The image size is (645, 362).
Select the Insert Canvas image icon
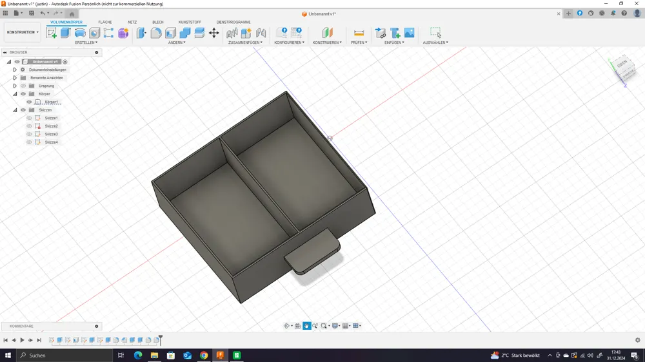point(410,33)
